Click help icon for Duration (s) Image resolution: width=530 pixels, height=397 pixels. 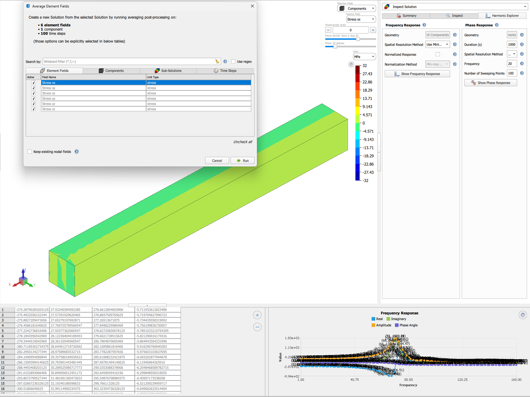pos(522,45)
